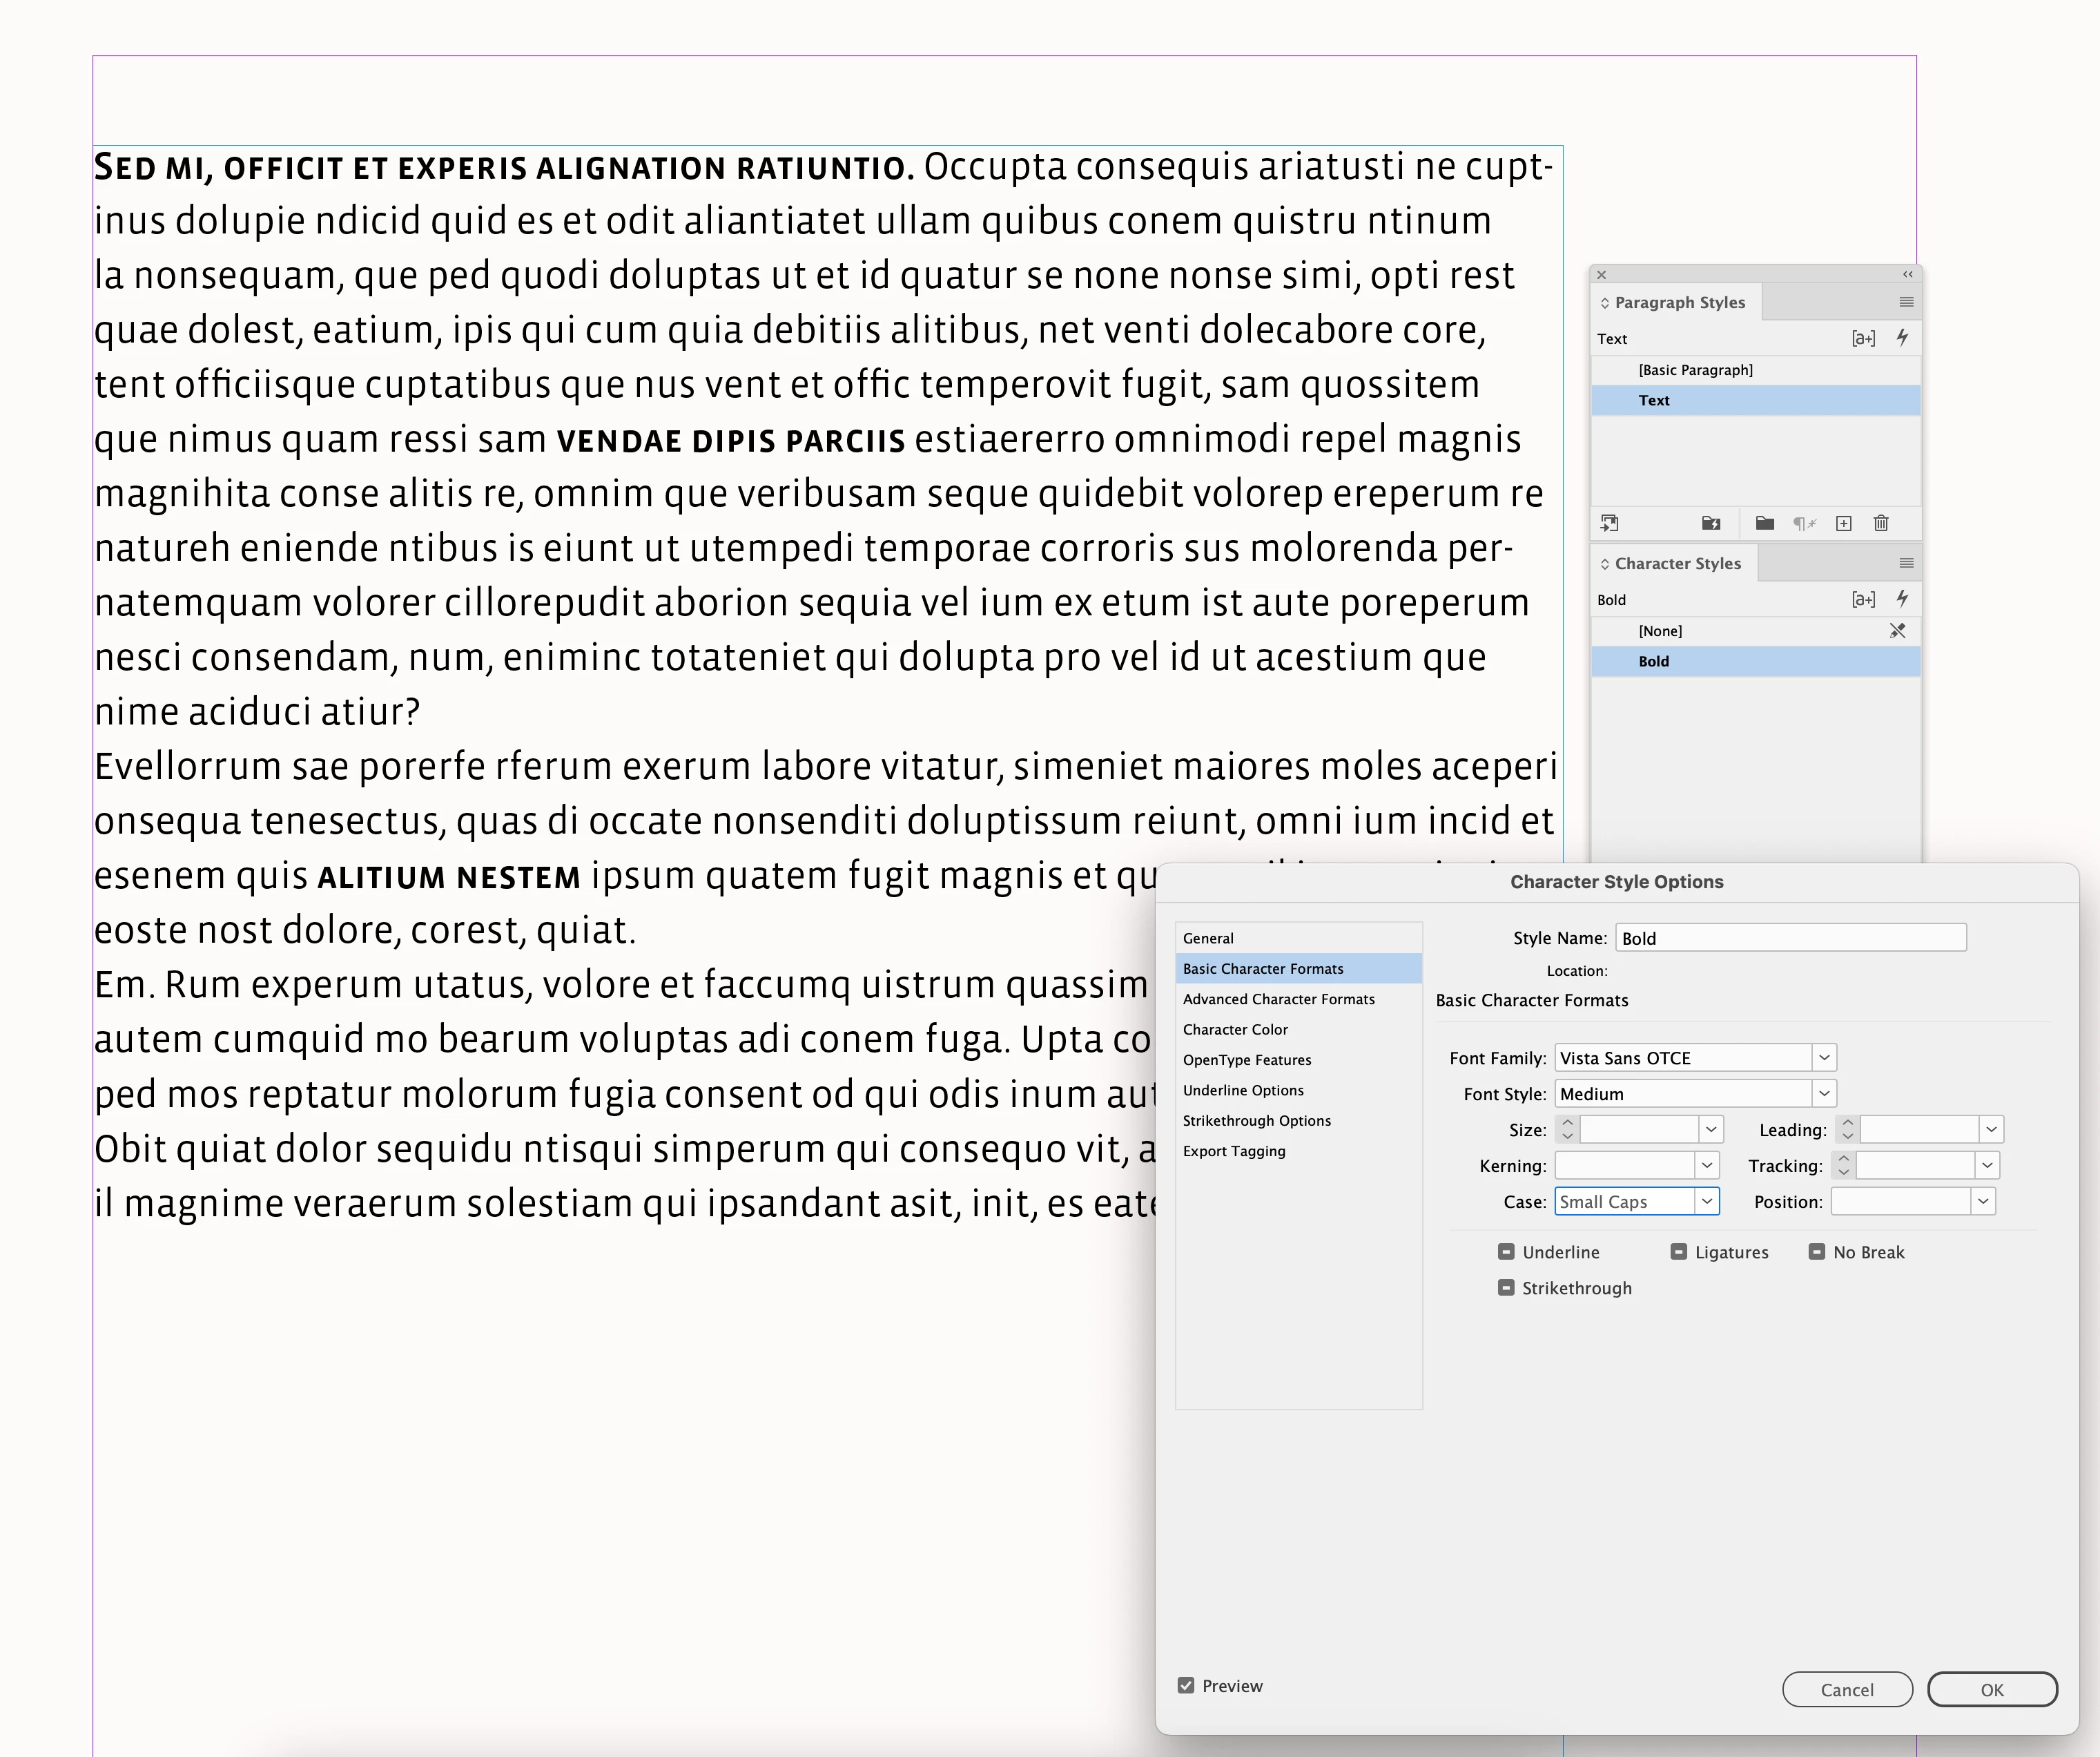2100x1757 pixels.
Task: Expand the Font Family dropdown
Action: [1824, 1057]
